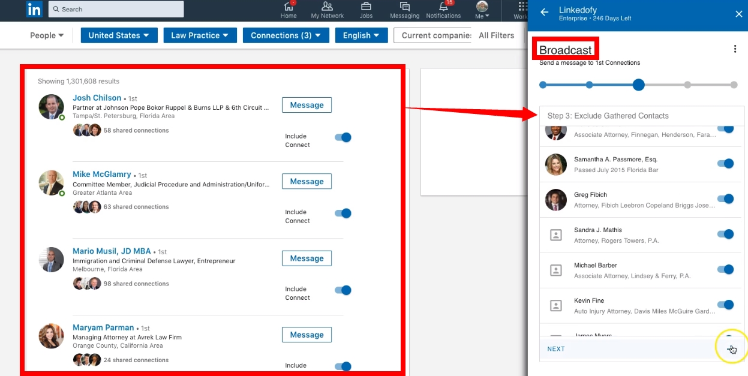Click search magnifier icon
Screen dimensions: 748x376
(56, 9)
